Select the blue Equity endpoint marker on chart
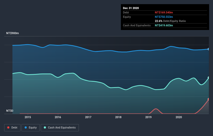This screenshot has width=213, height=136. click(209, 49)
